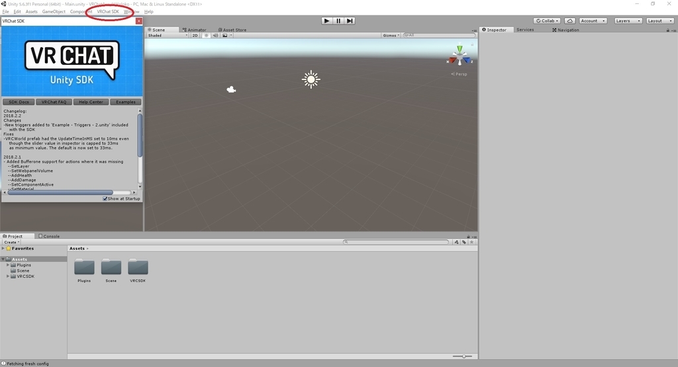Toggle 2D view mode in Scene
Image resolution: width=678 pixels, height=367 pixels.
tap(195, 36)
